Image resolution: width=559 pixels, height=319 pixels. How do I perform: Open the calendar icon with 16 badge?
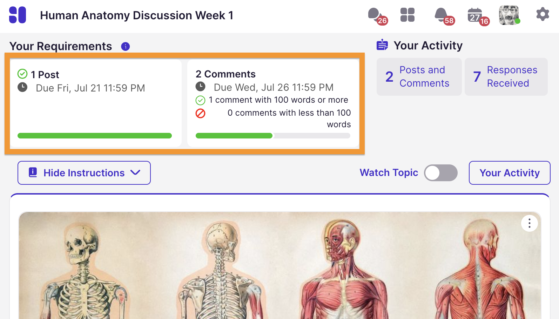click(478, 16)
